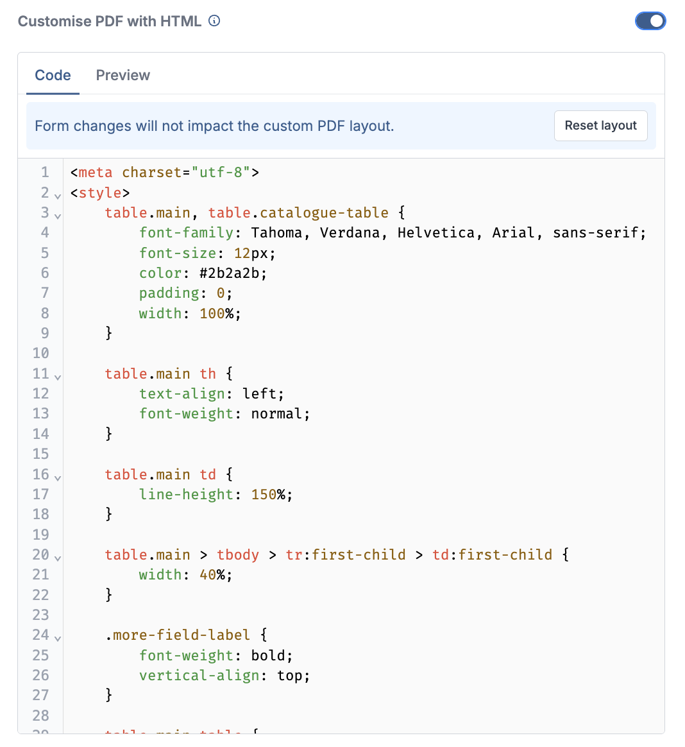This screenshot has height=747, width=685.
Task: Click the font-weight: bold line
Action: (216, 655)
